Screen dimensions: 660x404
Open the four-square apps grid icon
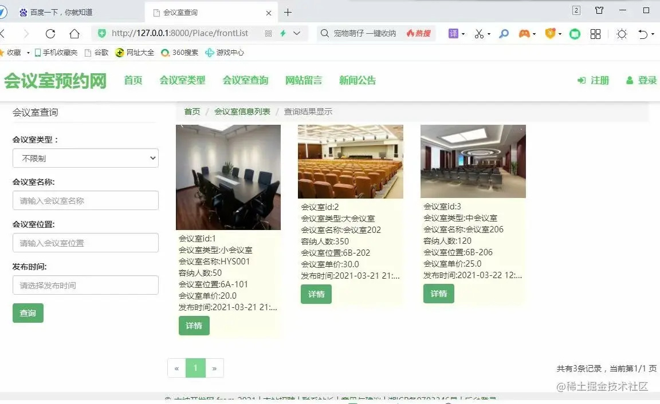(x=596, y=34)
